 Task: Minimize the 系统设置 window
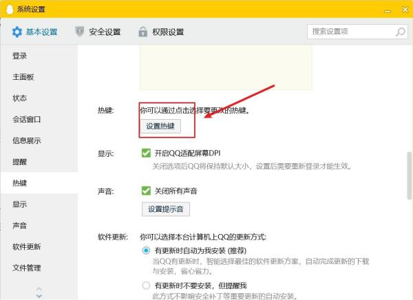click(x=388, y=10)
